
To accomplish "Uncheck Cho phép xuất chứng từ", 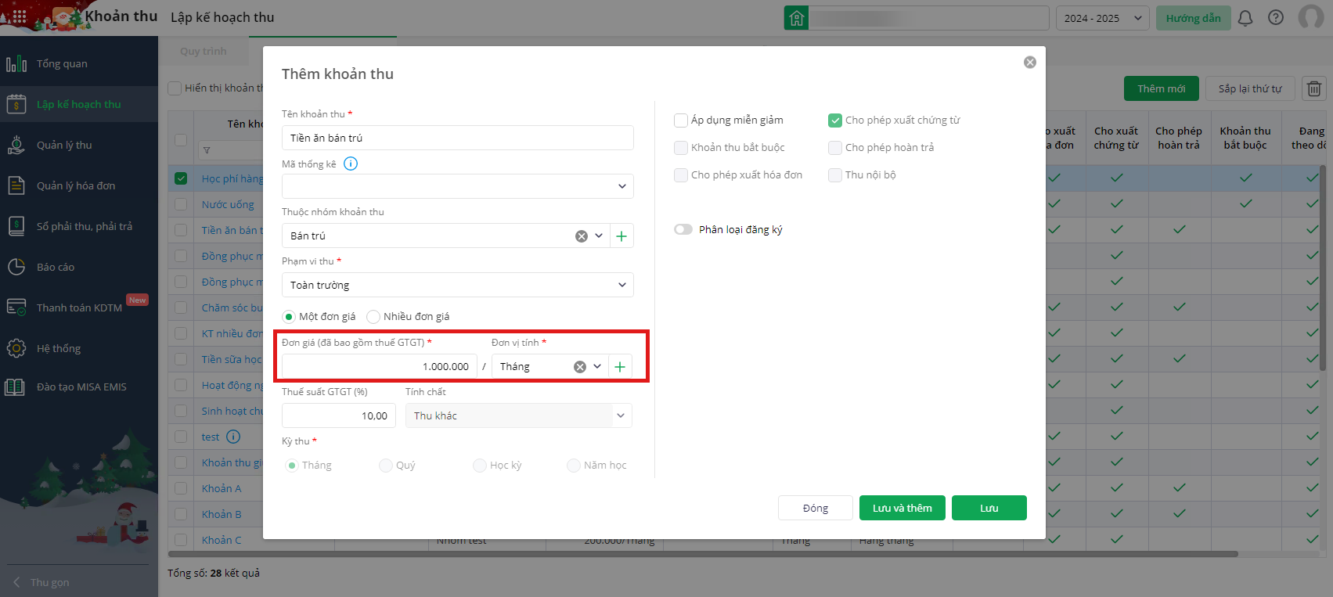I will [835, 120].
